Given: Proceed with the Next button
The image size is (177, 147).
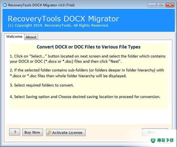Looking at the screenshot, I should pyautogui.click(x=155, y=132).
